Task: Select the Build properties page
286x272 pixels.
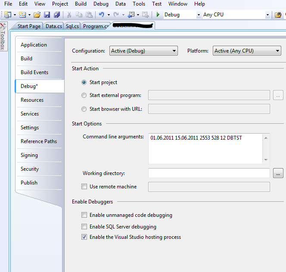Action: click(x=39, y=59)
